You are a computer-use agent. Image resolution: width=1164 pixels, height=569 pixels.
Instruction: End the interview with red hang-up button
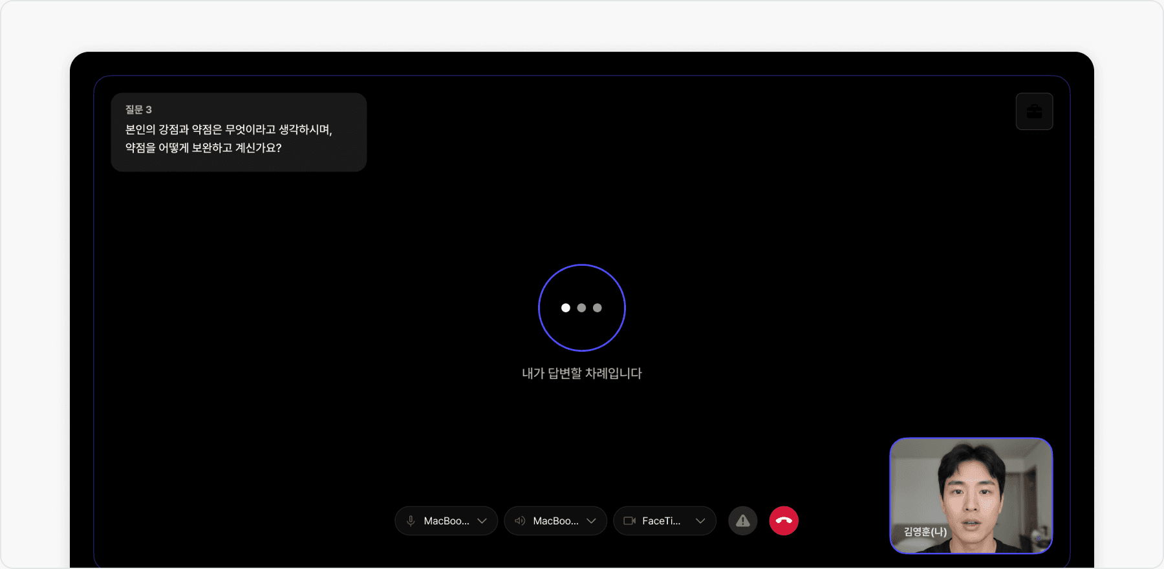(784, 521)
